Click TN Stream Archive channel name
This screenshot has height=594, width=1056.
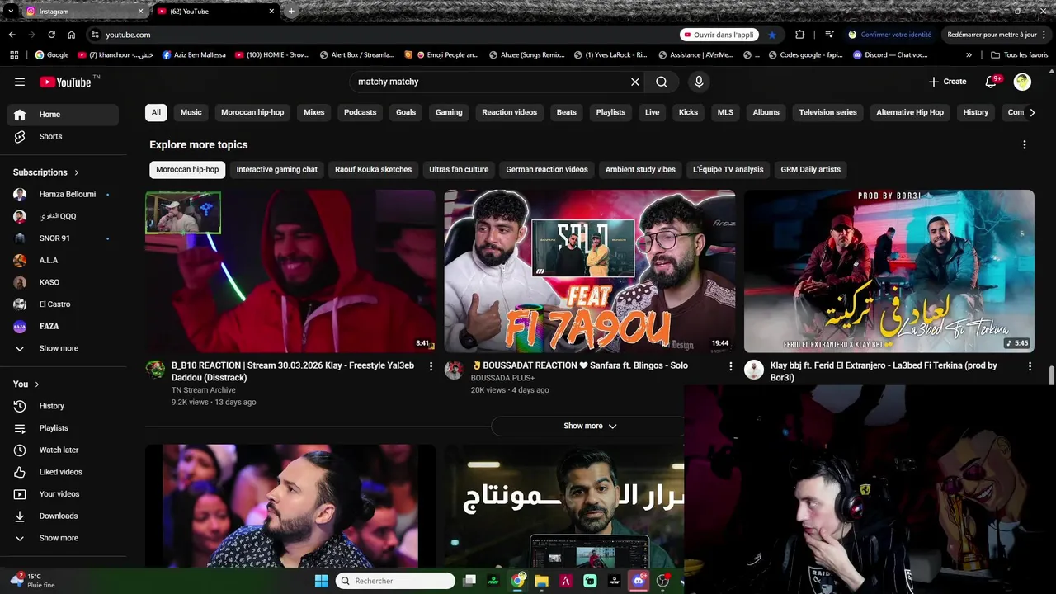click(204, 390)
